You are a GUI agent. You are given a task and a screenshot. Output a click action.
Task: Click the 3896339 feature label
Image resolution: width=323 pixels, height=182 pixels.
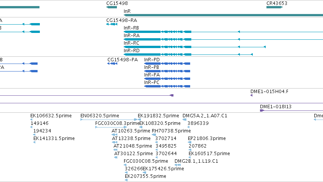(198, 123)
